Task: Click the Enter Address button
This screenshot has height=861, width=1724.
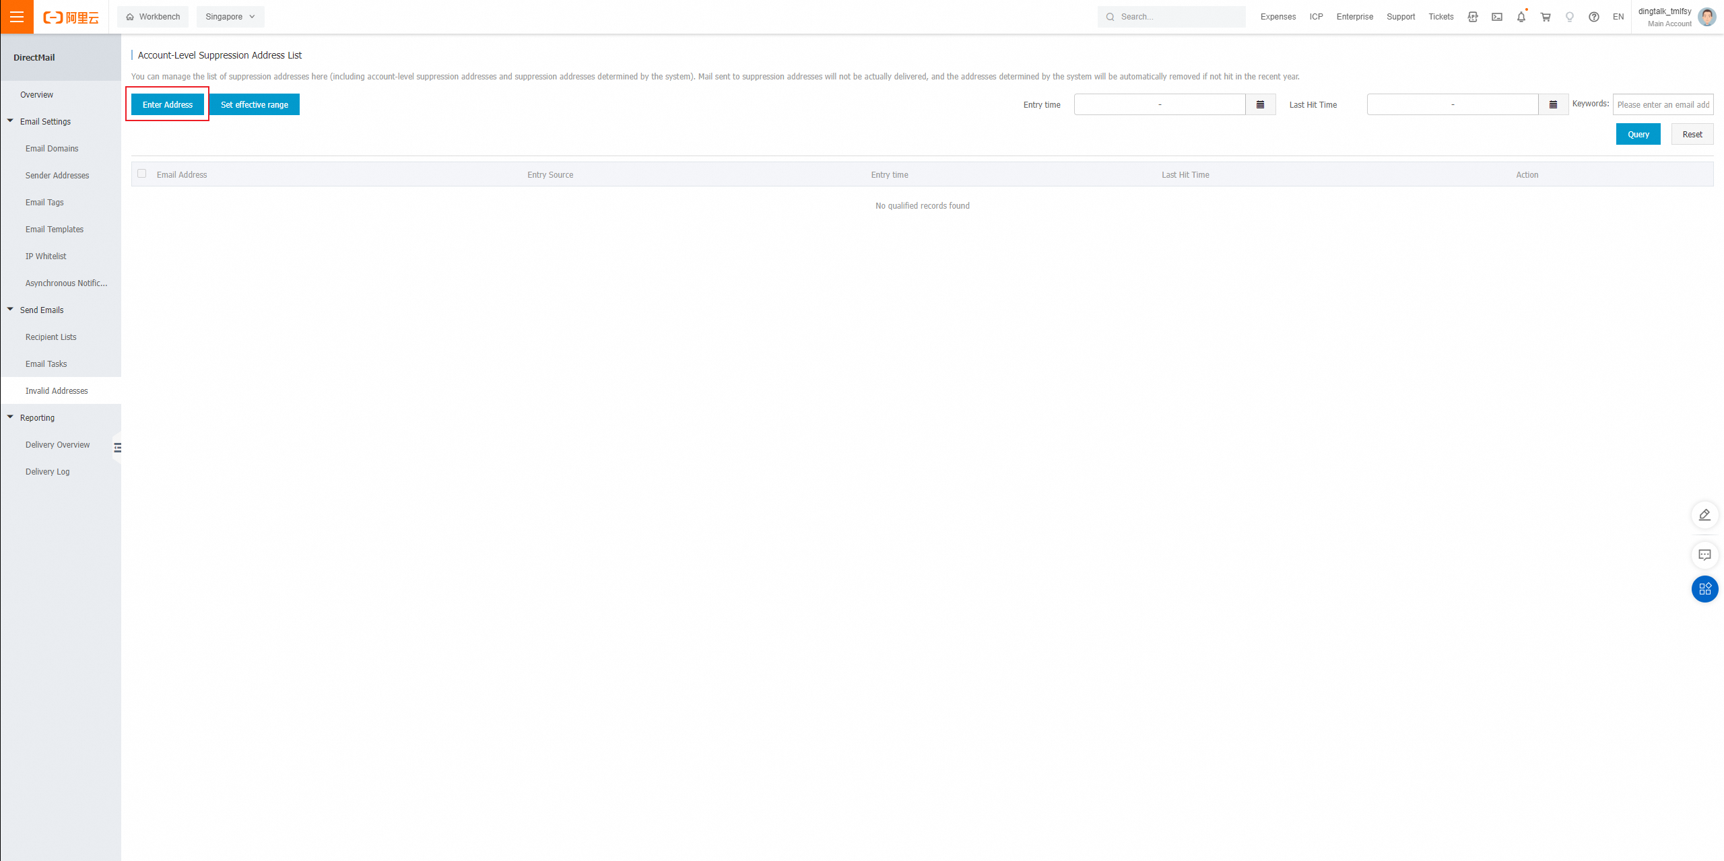Action: 168,104
